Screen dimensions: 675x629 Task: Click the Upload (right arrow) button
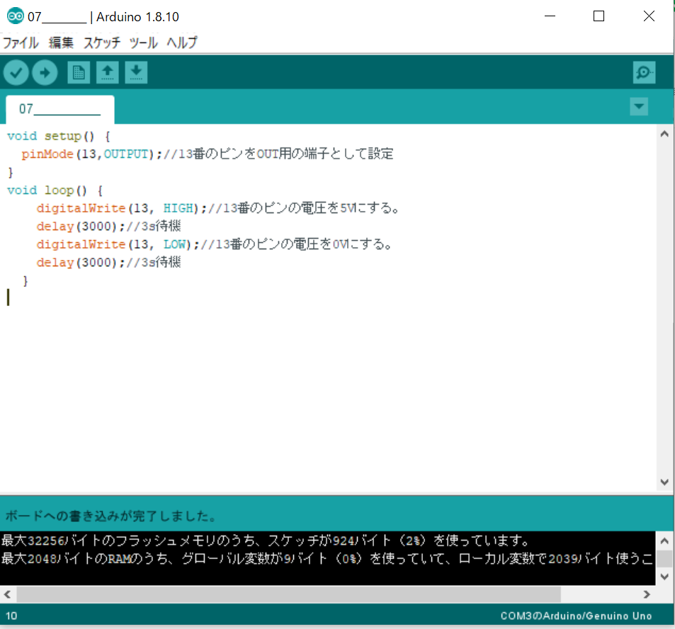[45, 72]
